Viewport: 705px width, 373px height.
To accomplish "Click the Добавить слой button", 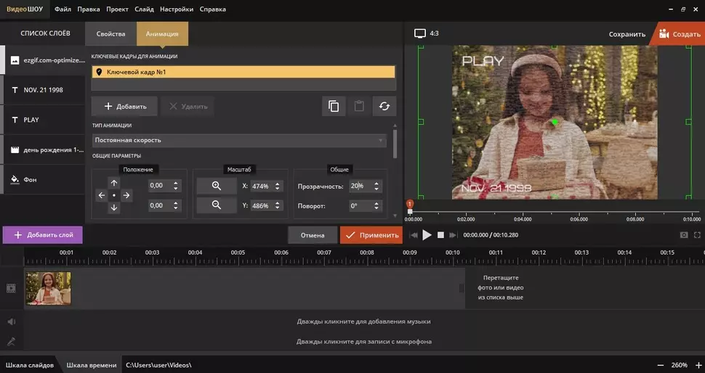I will pyautogui.click(x=43, y=234).
